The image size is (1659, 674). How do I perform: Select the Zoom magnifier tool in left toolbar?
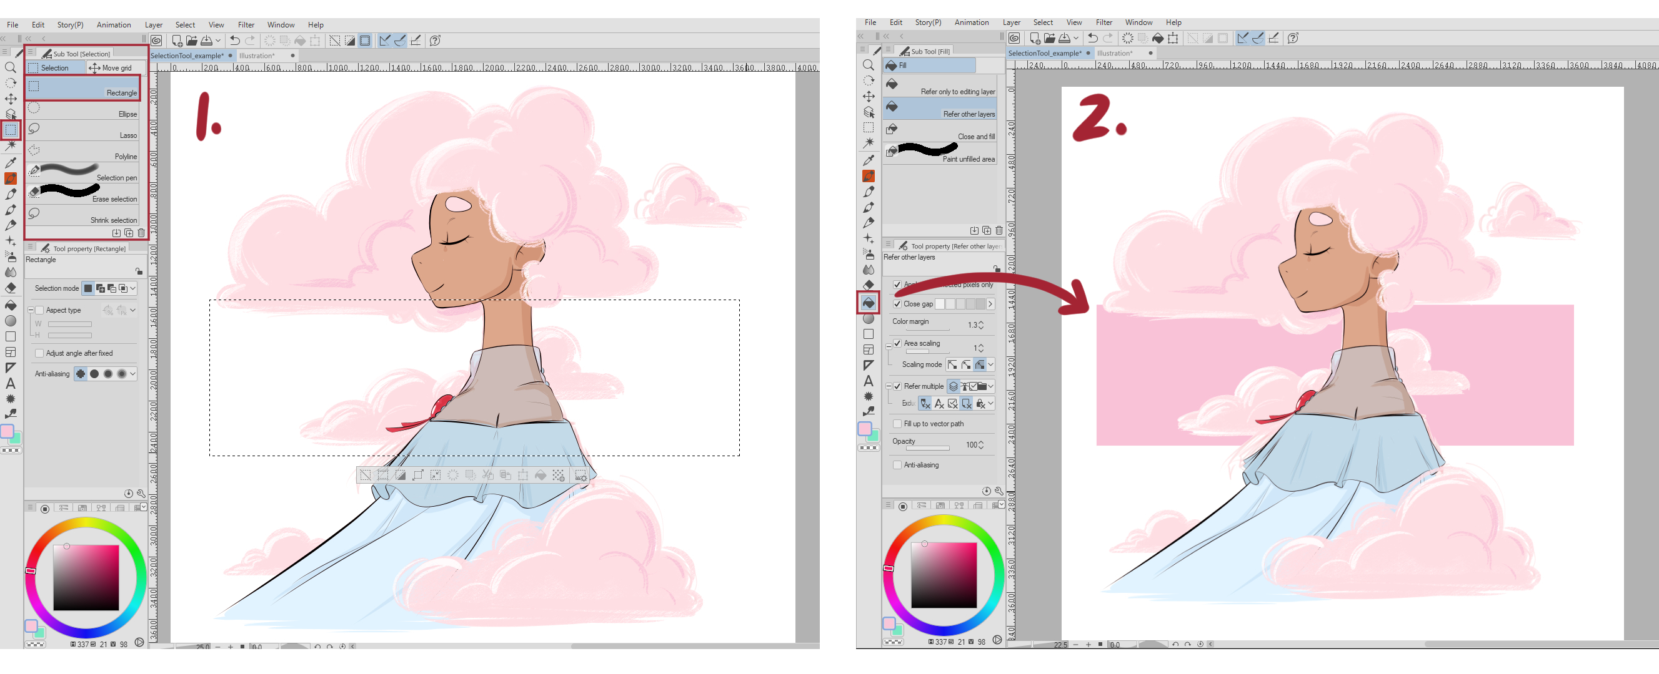click(10, 67)
